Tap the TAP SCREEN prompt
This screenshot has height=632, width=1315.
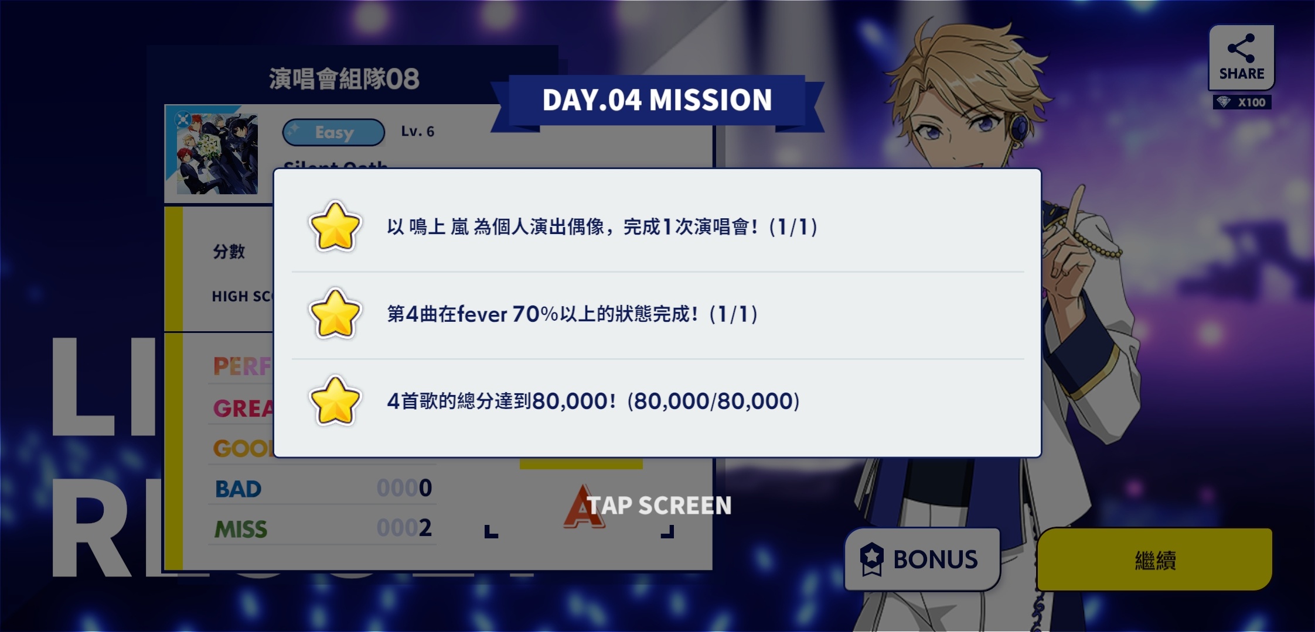659,505
